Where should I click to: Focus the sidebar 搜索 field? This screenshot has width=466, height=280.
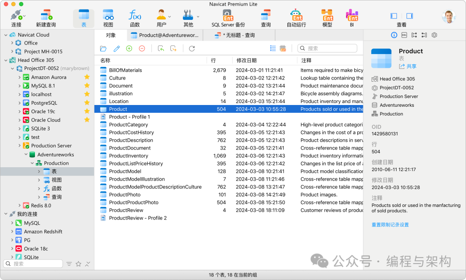tap(33, 264)
